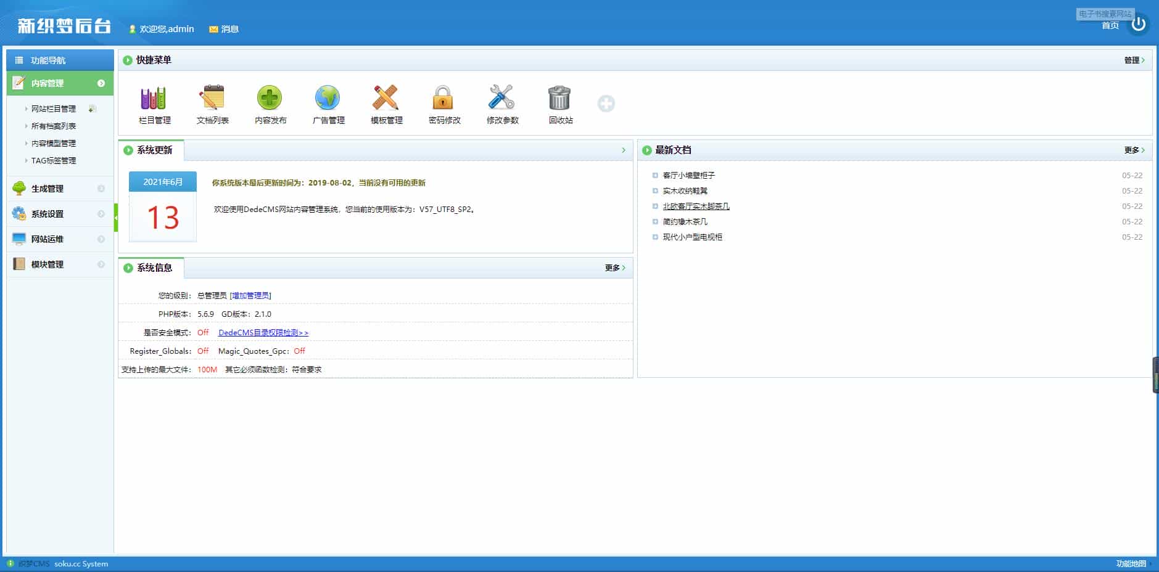Click the 内容发布 green plus icon
The image size is (1159, 572).
point(270,97)
